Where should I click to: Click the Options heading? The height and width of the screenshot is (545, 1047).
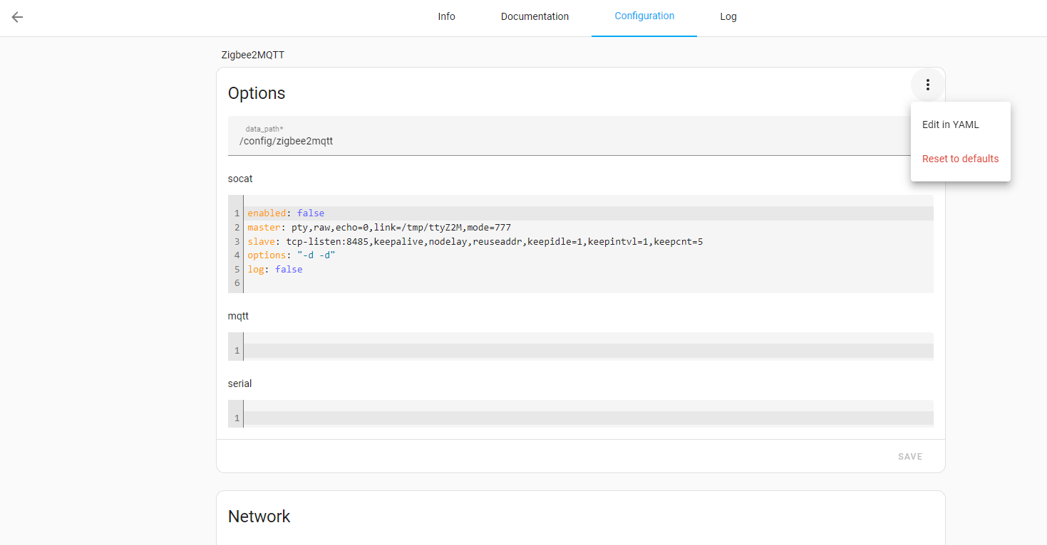pos(257,93)
